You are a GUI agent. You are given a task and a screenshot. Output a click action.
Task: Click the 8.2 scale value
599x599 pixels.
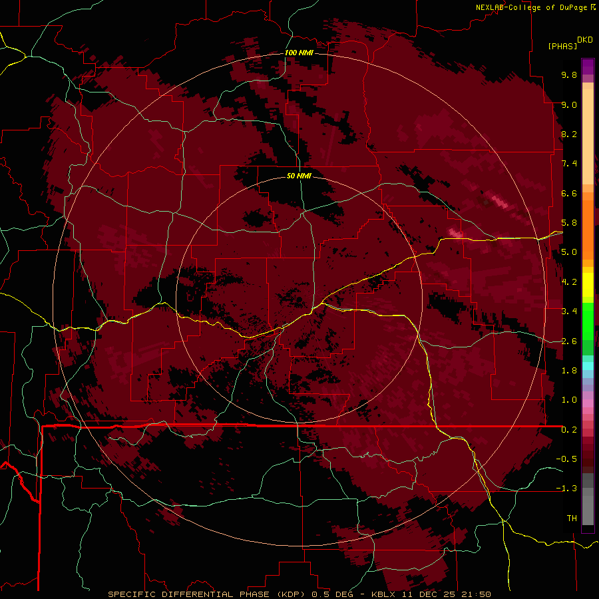pos(569,134)
